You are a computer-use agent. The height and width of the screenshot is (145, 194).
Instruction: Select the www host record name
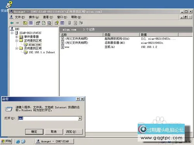[67, 47]
